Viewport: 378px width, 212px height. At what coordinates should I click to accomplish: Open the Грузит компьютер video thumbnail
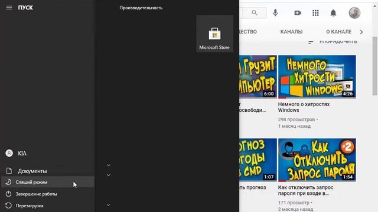(258, 77)
